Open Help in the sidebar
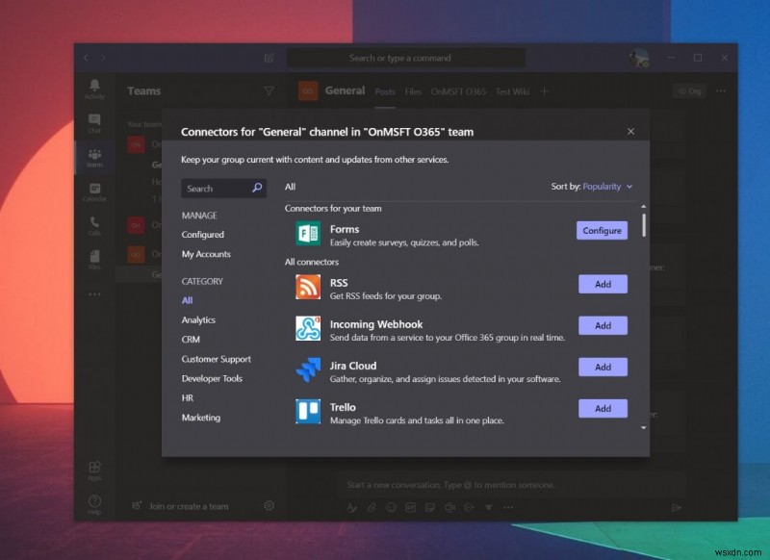The width and height of the screenshot is (770, 560). pos(93,502)
